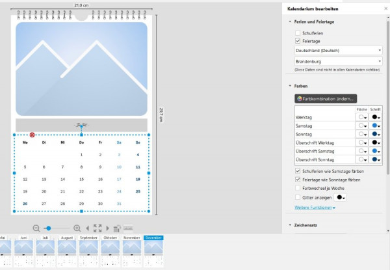390x270 pixels.
Task: Enable the Schulferien checkbox
Action: 298,33
